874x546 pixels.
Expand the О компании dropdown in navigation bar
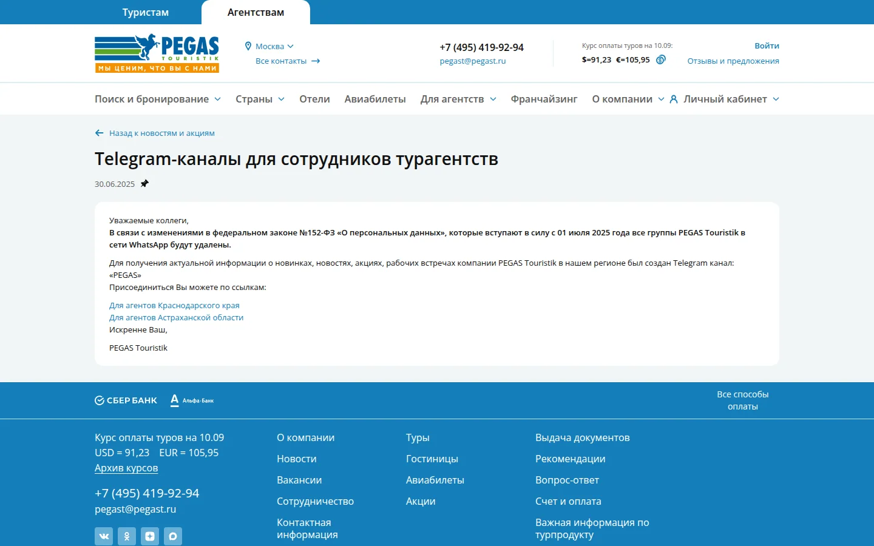tap(628, 99)
